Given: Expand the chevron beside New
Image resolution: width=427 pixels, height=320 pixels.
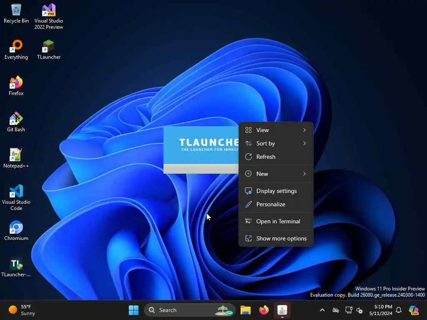Looking at the screenshot, I should (304, 174).
